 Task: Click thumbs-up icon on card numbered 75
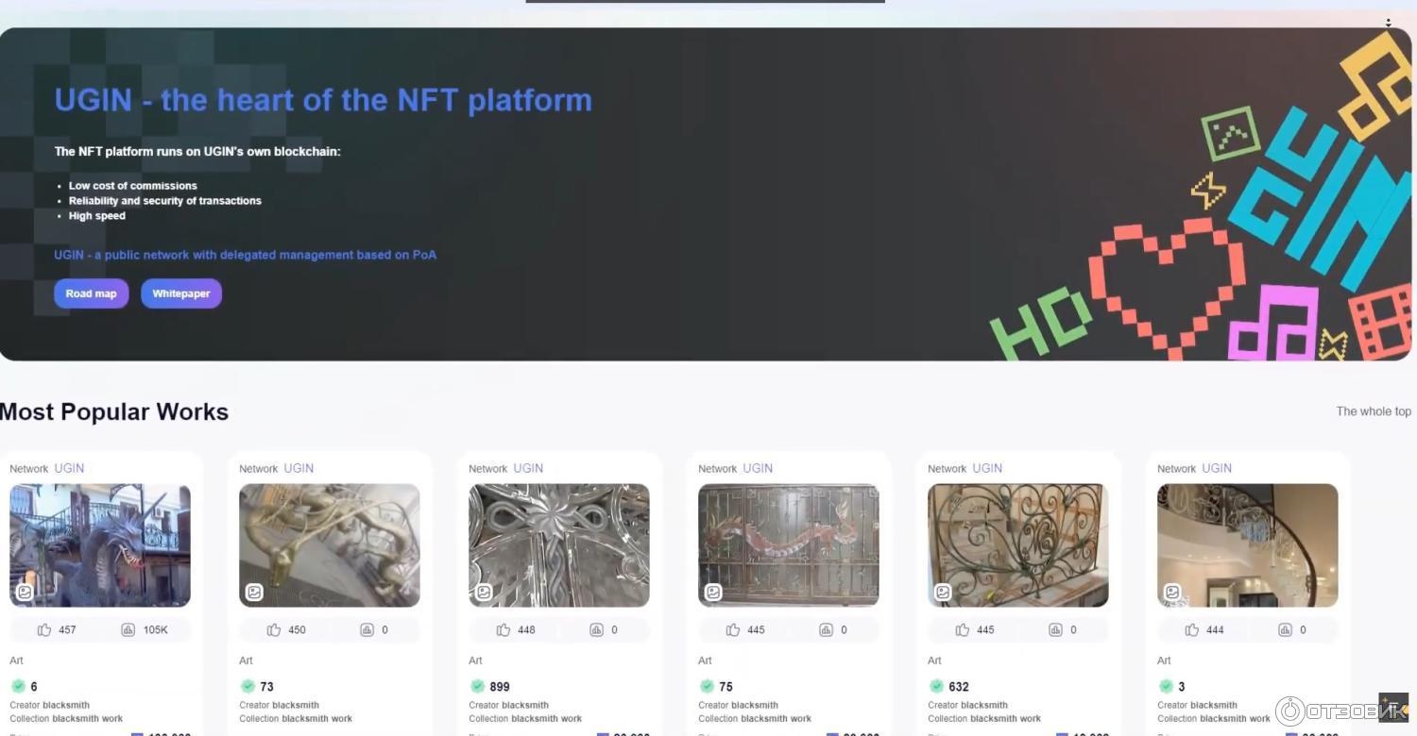733,629
